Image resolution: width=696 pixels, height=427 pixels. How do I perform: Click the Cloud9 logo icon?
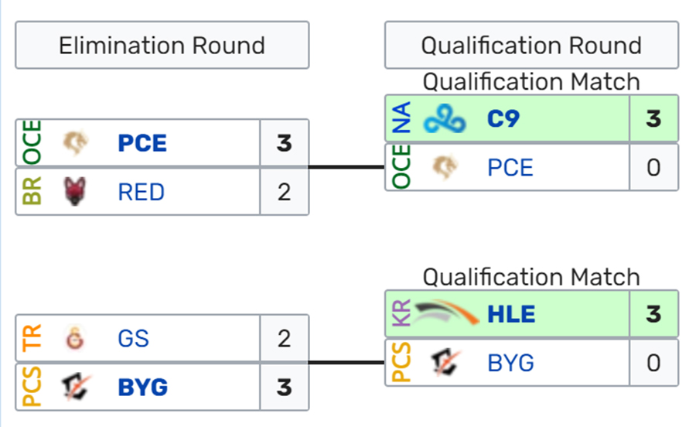click(445, 119)
